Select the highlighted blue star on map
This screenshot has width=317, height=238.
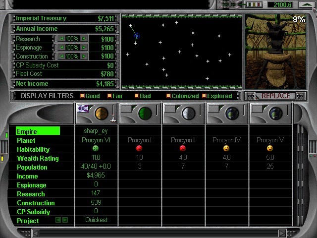tap(137, 36)
